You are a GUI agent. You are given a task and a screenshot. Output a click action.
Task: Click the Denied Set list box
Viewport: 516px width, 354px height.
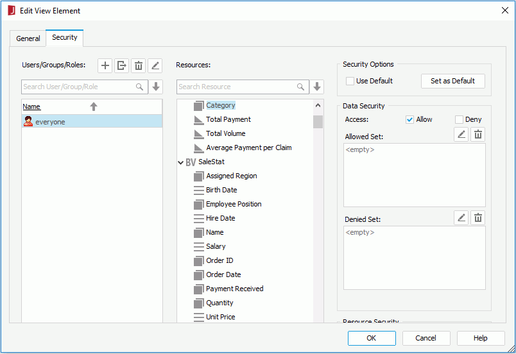pyautogui.click(x=415, y=258)
